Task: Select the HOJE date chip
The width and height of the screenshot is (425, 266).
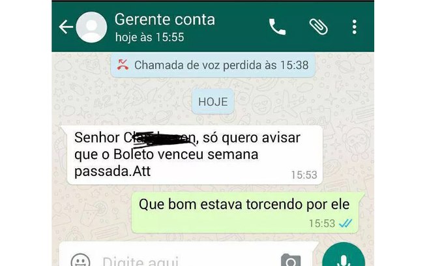Action: [212, 102]
